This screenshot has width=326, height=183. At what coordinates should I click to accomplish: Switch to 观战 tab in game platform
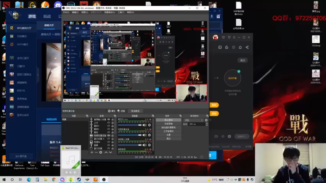click(x=47, y=16)
